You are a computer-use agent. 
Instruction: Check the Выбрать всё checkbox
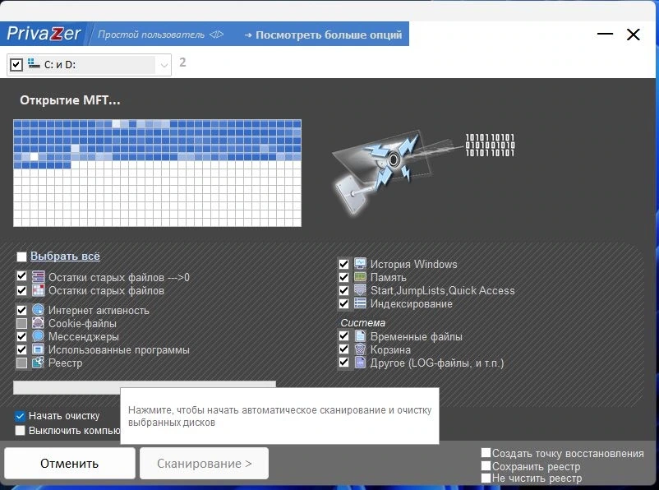(21, 257)
